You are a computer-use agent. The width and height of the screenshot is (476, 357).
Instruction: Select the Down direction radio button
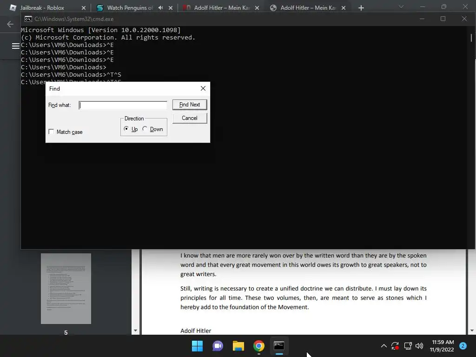[145, 129]
